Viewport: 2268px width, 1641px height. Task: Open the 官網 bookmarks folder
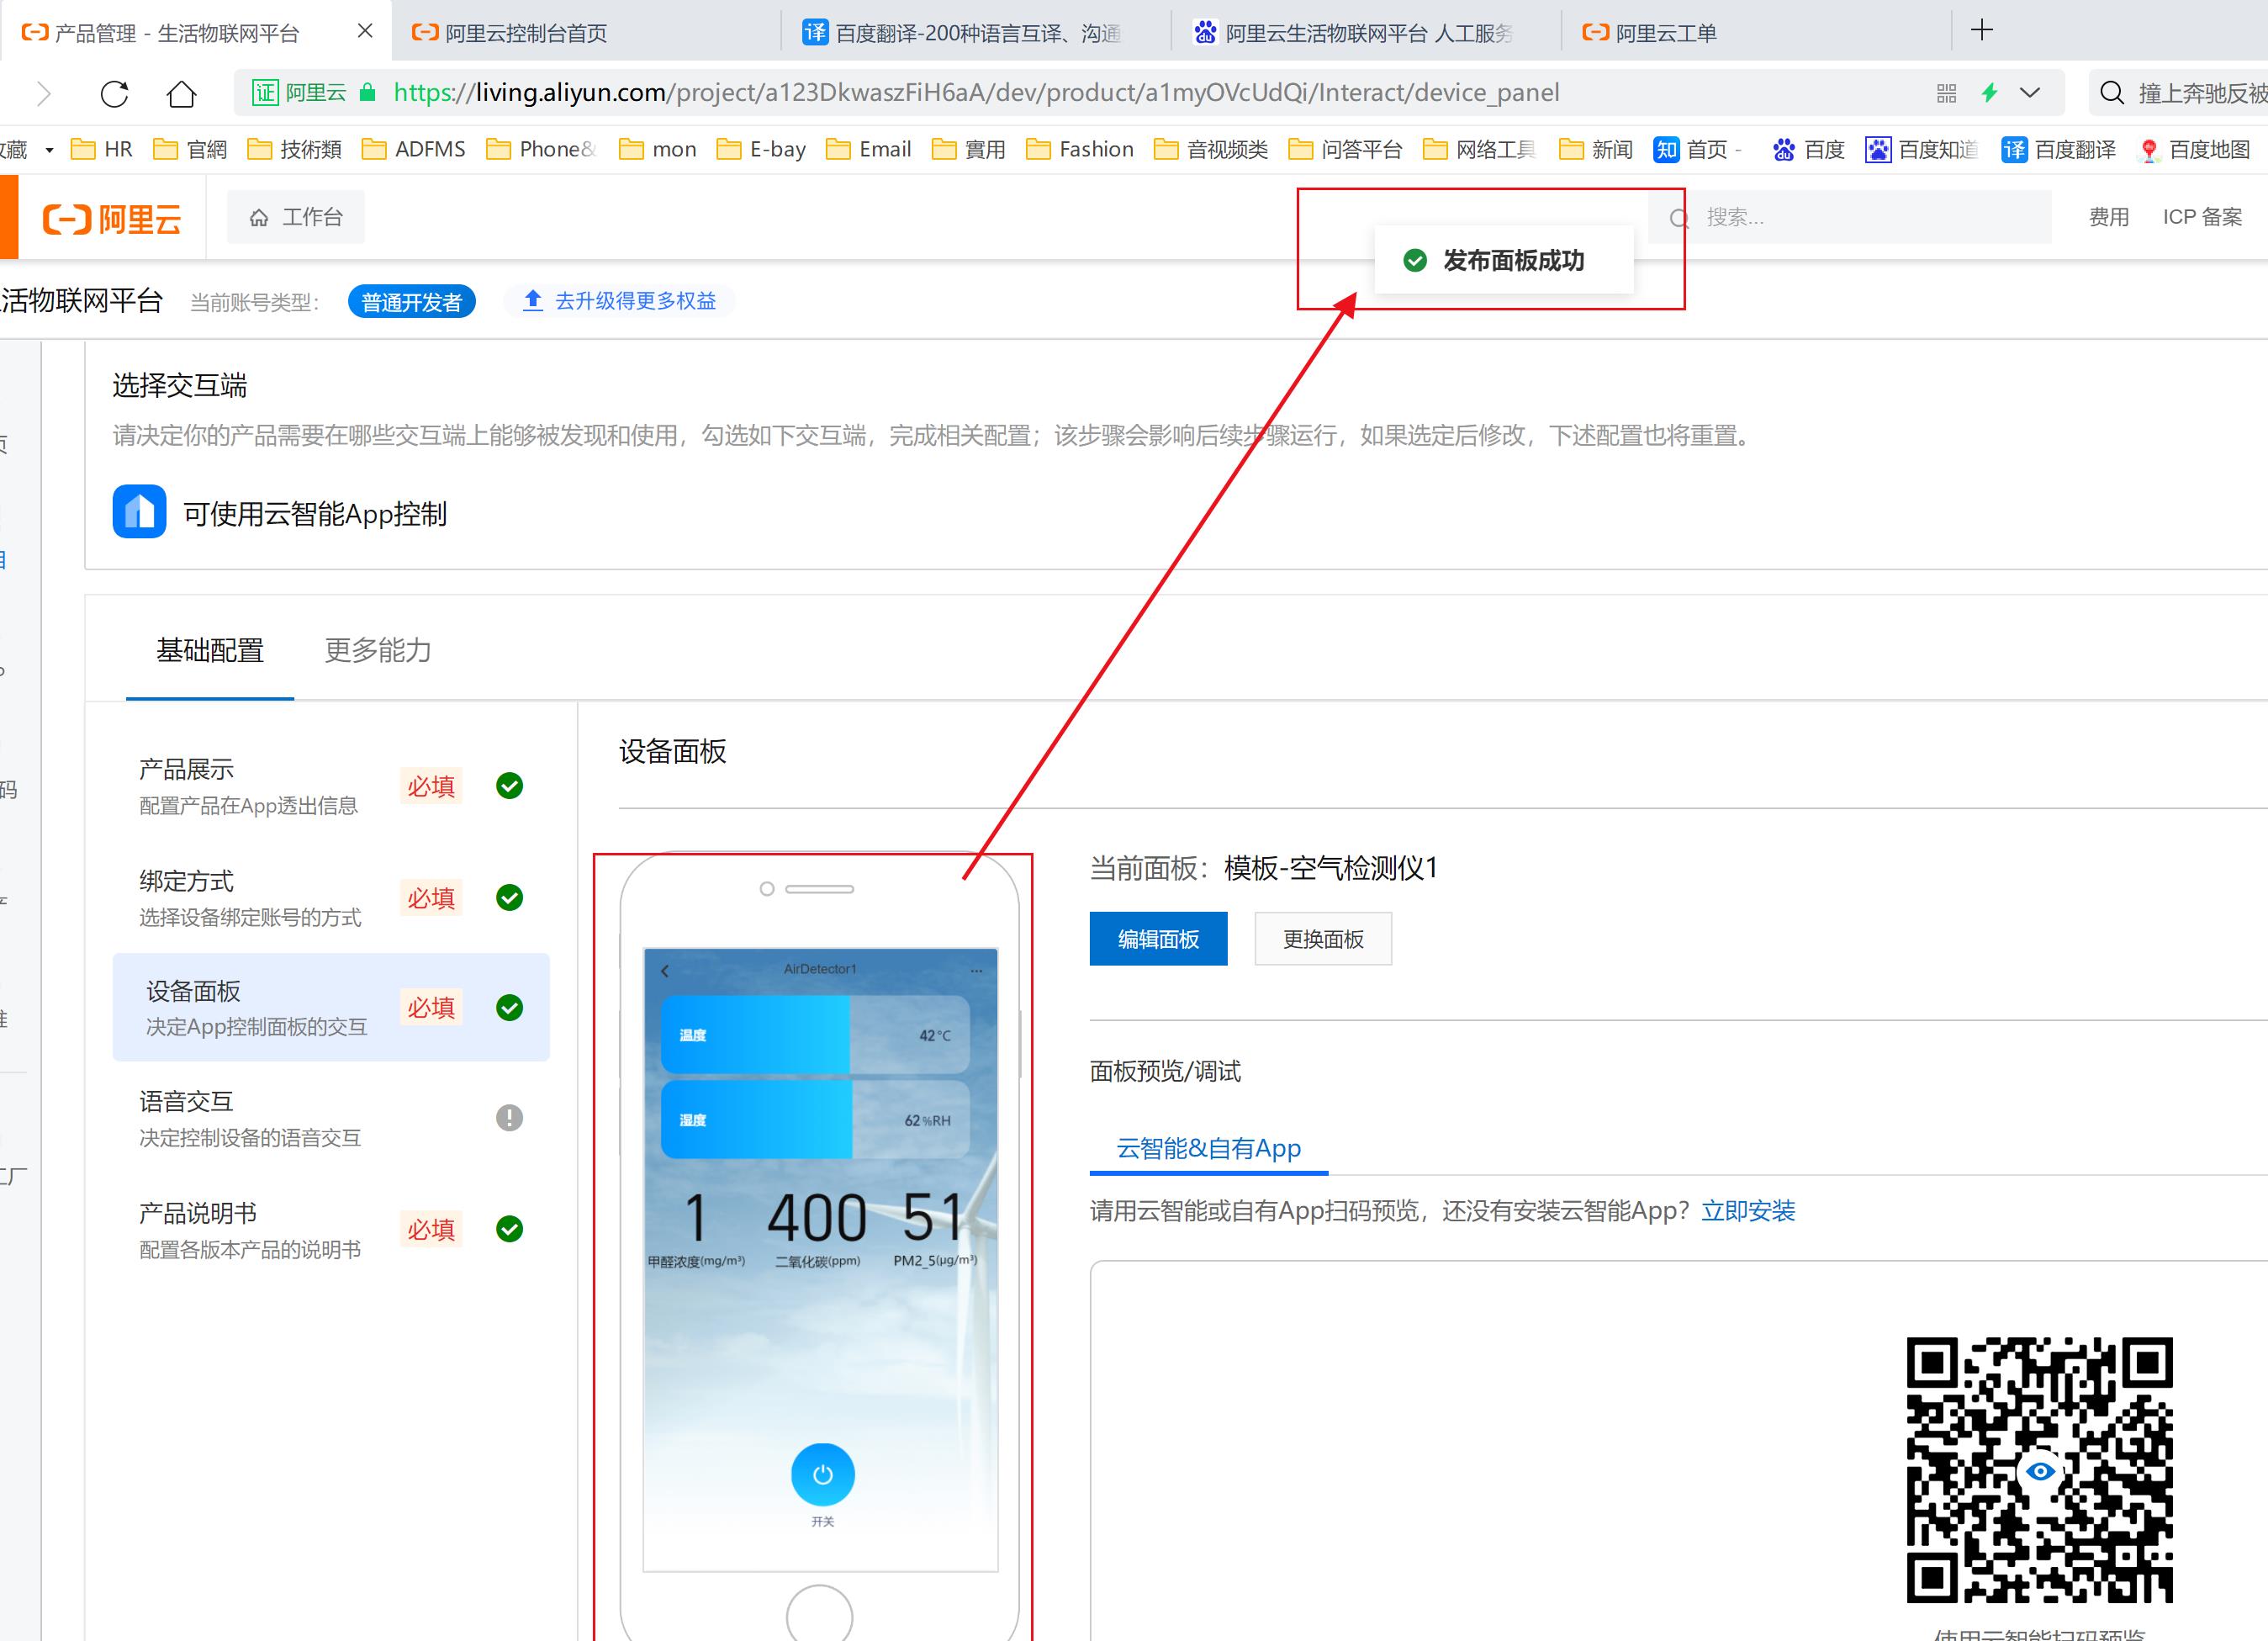click(190, 149)
